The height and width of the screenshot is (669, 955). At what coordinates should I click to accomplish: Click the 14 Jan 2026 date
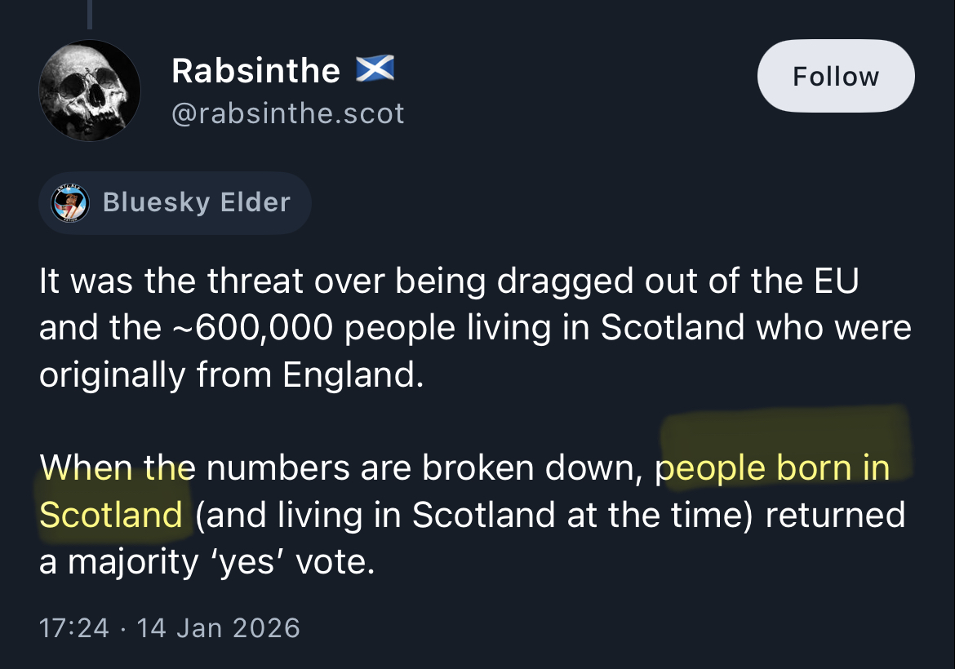pyautogui.click(x=219, y=627)
